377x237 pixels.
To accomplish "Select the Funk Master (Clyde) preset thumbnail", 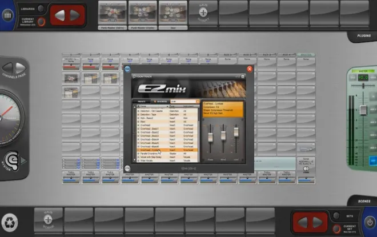I will click(143, 13).
